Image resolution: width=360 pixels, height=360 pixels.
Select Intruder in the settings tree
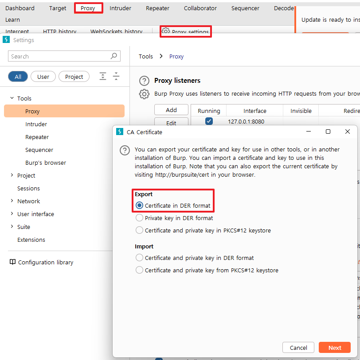pyautogui.click(x=36, y=124)
